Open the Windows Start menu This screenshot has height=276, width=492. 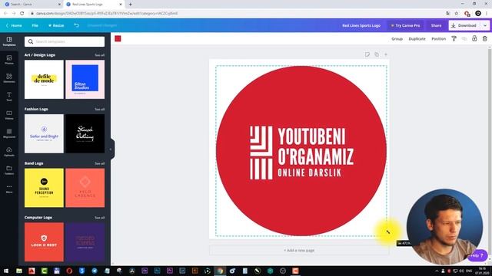click(6, 271)
